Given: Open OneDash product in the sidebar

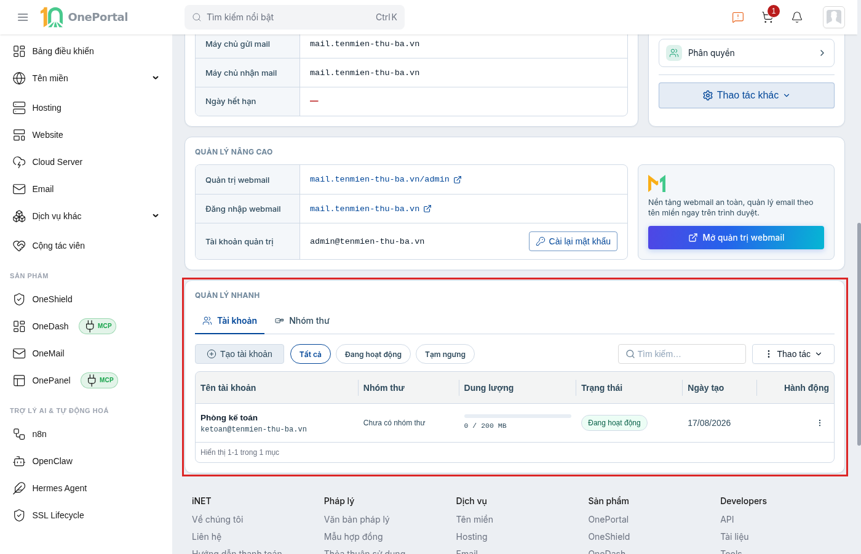Looking at the screenshot, I should point(50,326).
